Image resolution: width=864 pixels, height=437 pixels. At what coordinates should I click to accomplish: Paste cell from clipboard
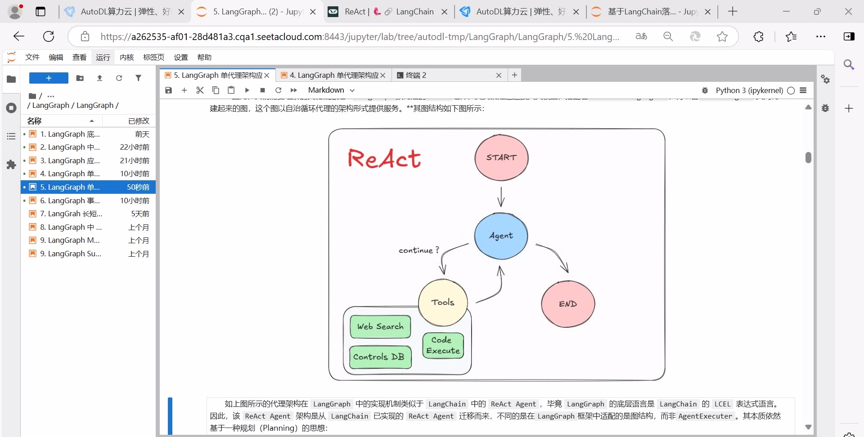coord(231,90)
